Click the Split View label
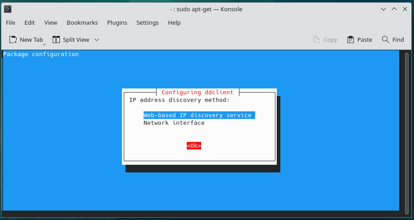This screenshot has height=220, width=414. 76,40
